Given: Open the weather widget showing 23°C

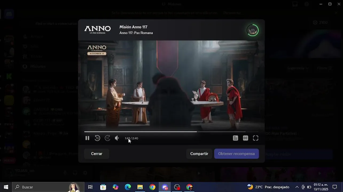Looking at the screenshot, I should (268, 187).
